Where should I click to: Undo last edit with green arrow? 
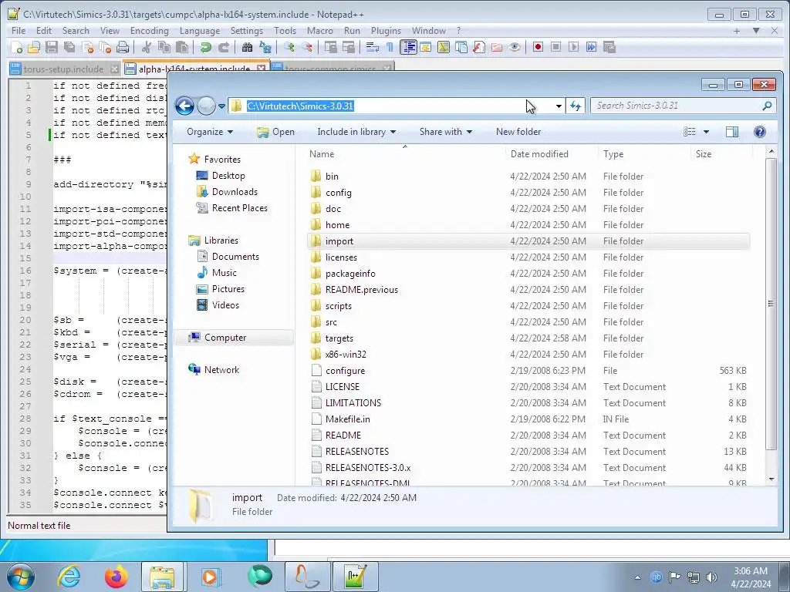tap(205, 47)
